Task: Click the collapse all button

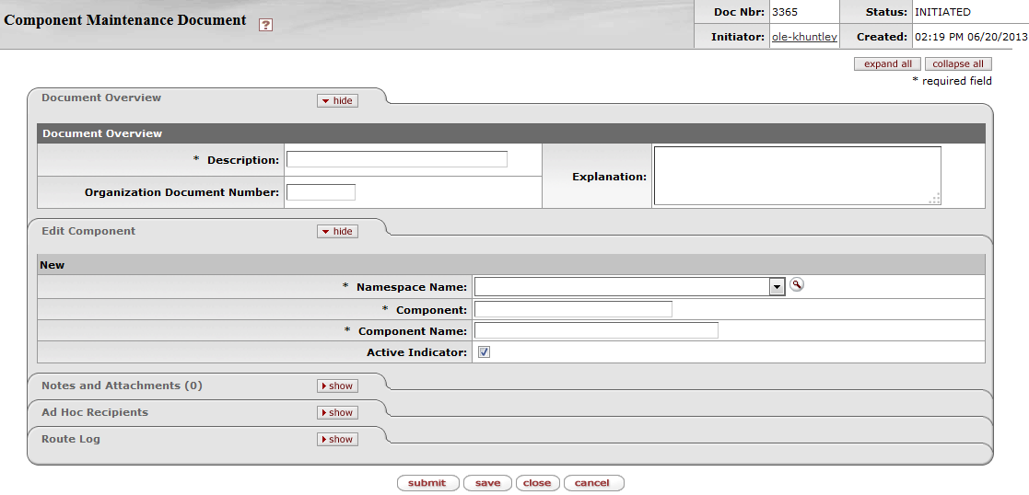Action: point(958,64)
